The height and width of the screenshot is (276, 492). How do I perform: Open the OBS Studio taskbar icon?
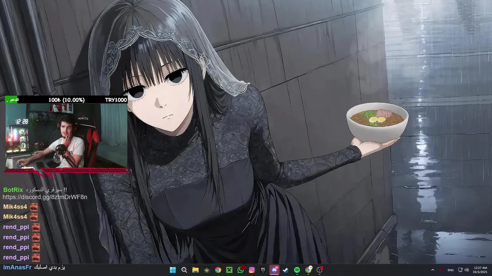319,270
